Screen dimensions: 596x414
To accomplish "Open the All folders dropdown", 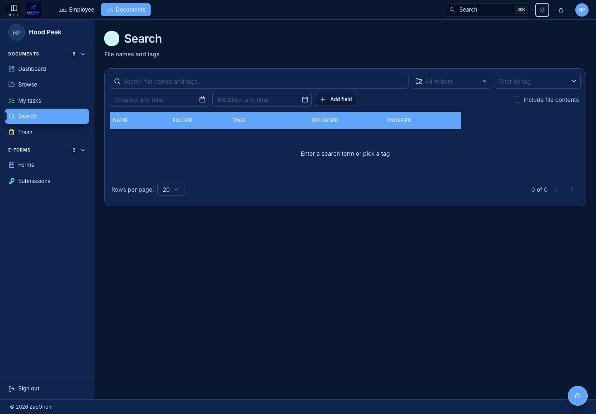I will coord(452,81).
